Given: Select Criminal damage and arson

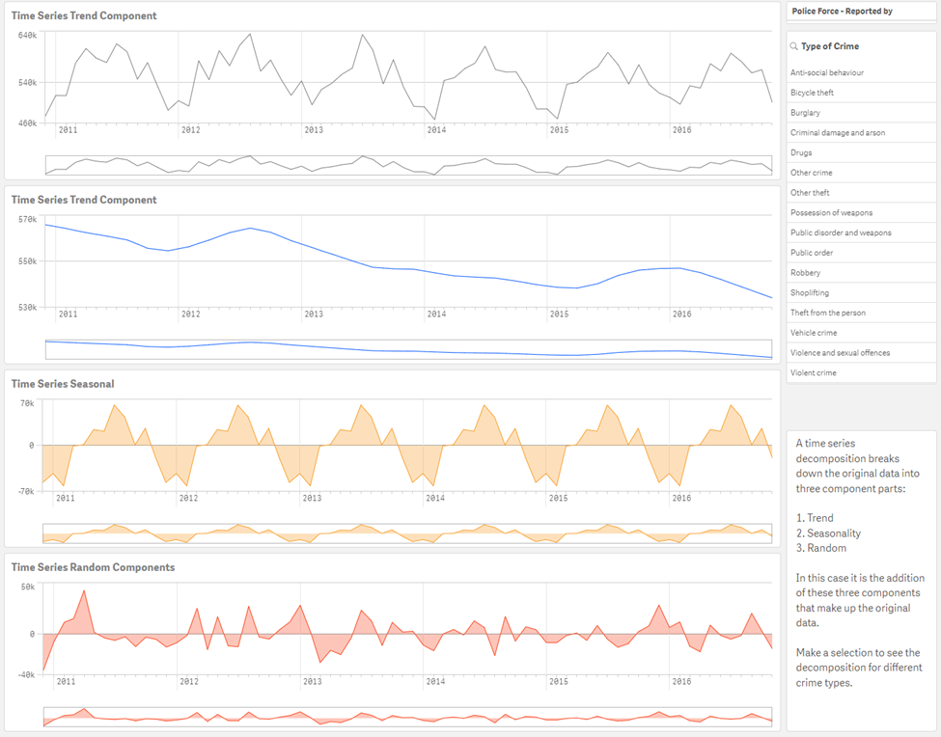Looking at the screenshot, I should click(861, 132).
